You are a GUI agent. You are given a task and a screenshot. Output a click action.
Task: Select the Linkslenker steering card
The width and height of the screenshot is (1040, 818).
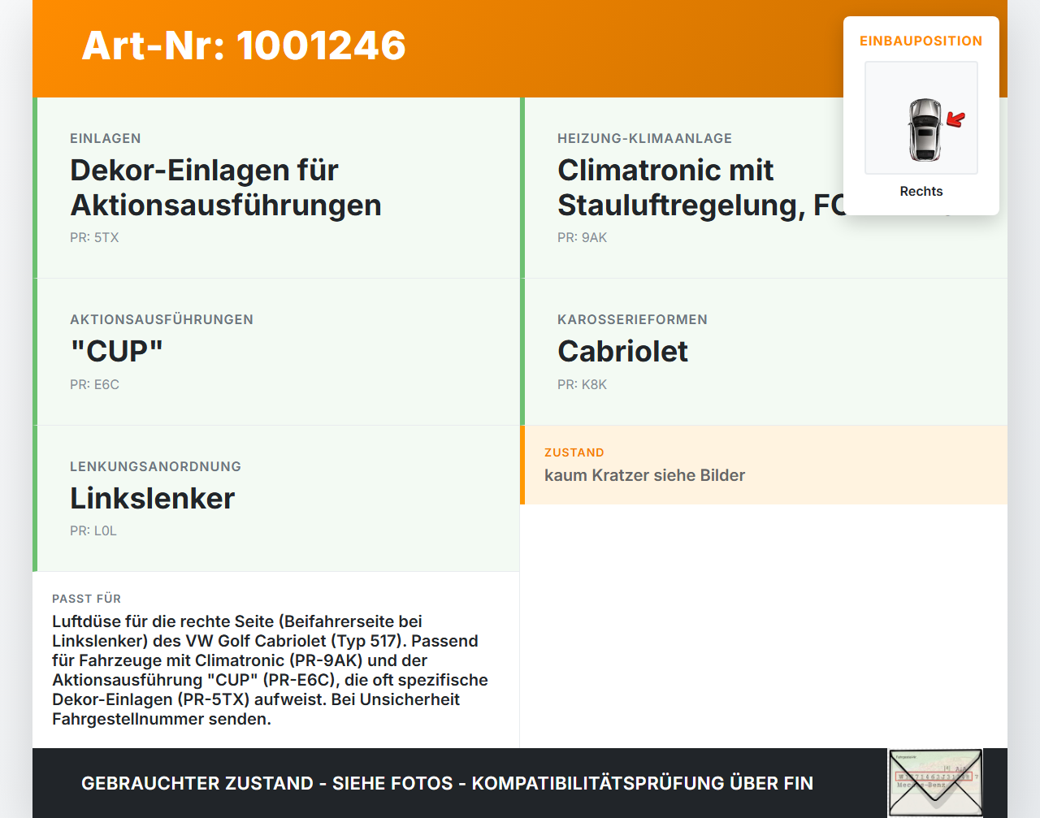[x=276, y=499]
